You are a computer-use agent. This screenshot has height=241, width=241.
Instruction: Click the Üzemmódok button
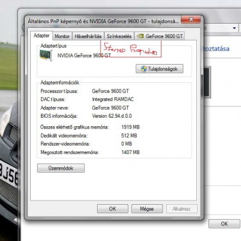click(x=61, y=168)
